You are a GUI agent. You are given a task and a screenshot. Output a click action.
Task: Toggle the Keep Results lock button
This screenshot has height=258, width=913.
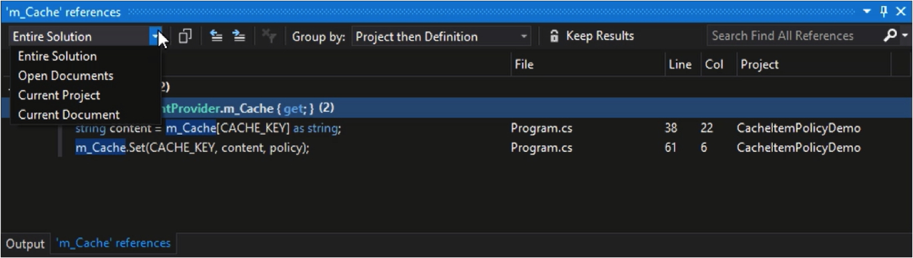pos(591,37)
